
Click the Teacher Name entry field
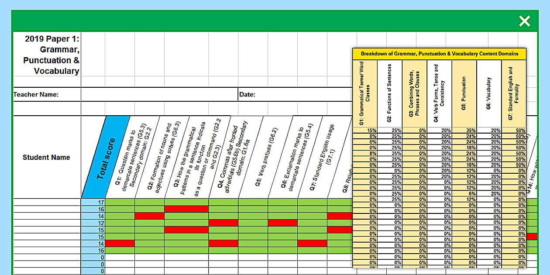(x=159, y=95)
